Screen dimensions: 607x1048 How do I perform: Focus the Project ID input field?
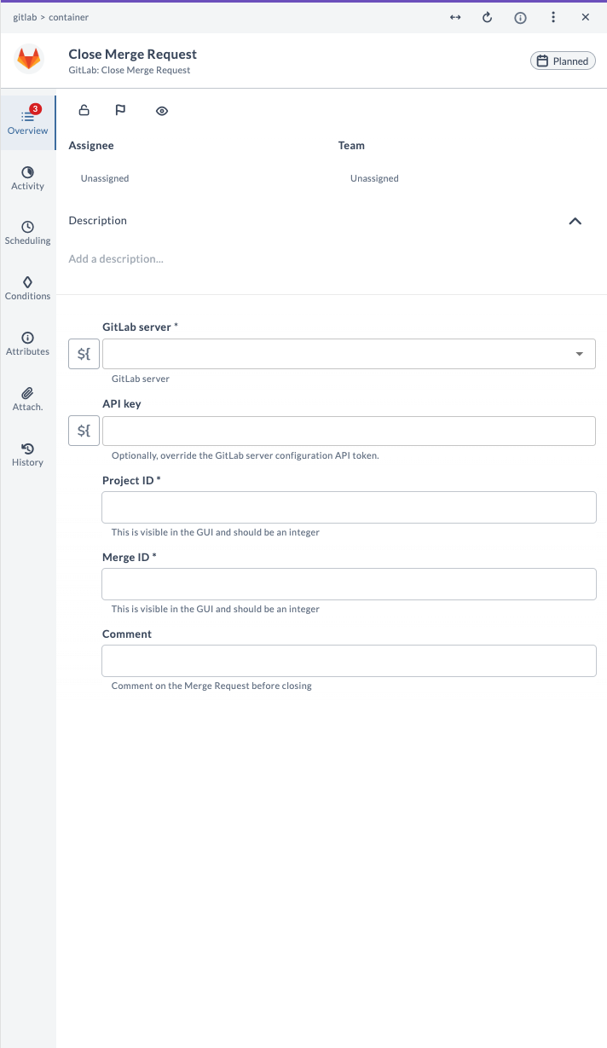[x=349, y=507]
